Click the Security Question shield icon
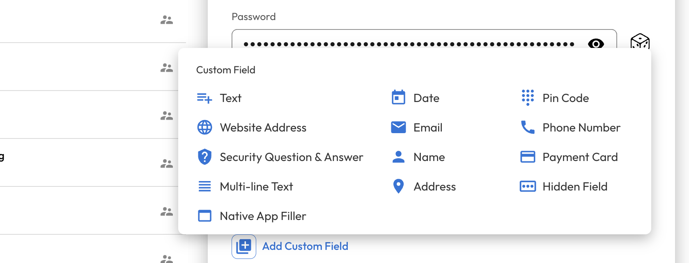The width and height of the screenshot is (689, 263). coord(204,157)
